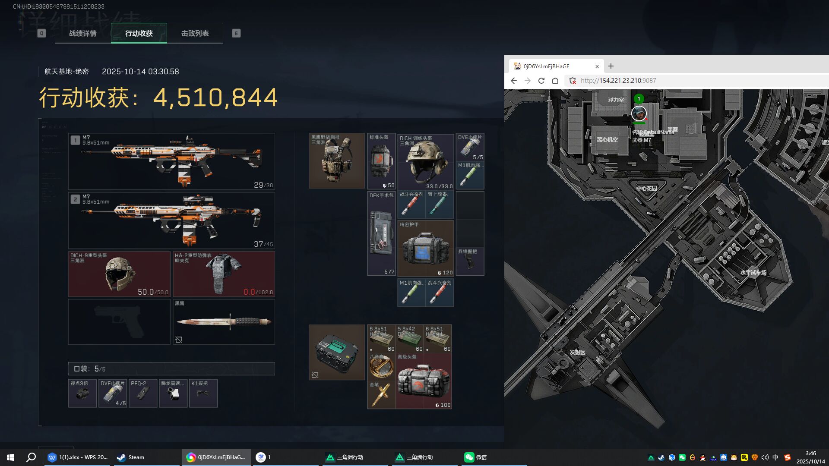The width and height of the screenshot is (829, 466).
Task: Go to browser home page
Action: (x=555, y=81)
